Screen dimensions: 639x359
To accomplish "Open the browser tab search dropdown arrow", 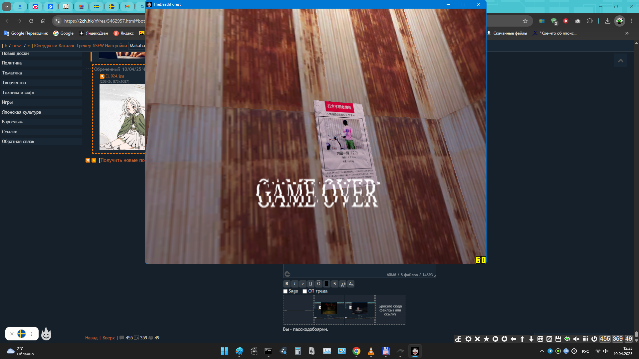I will (x=6, y=6).
